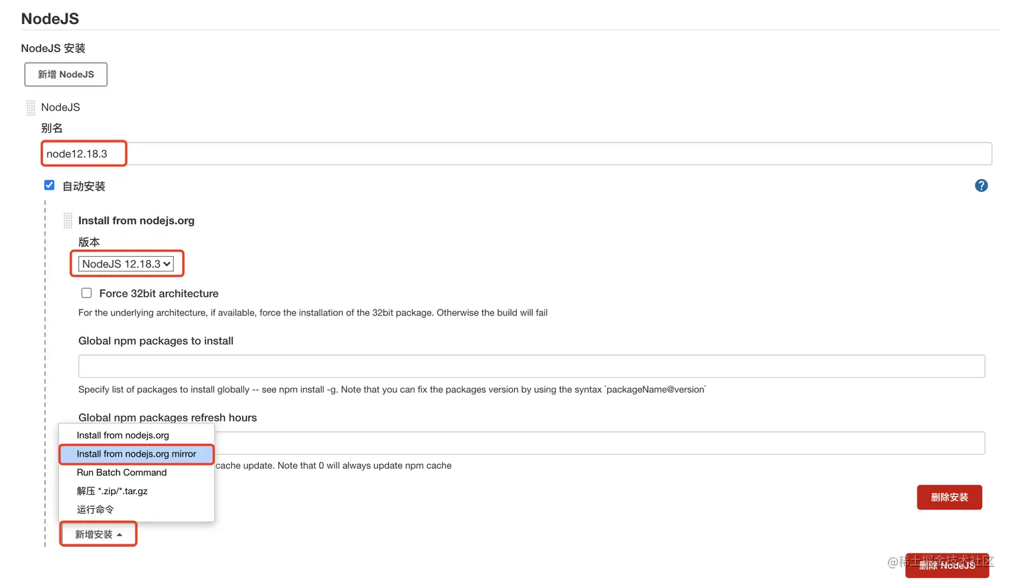Click the 新增 NodeJS button
Screen dimensions: 1011x585
(x=66, y=74)
